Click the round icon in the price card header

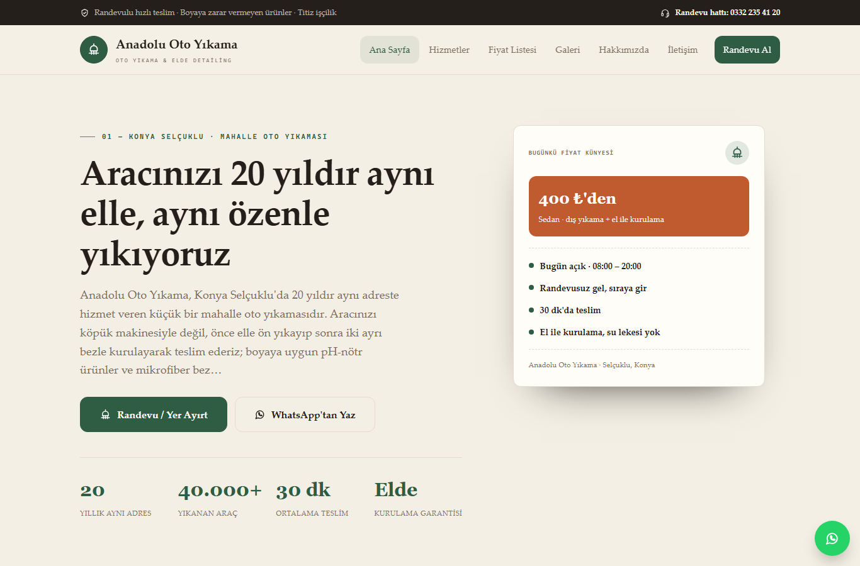click(x=737, y=153)
